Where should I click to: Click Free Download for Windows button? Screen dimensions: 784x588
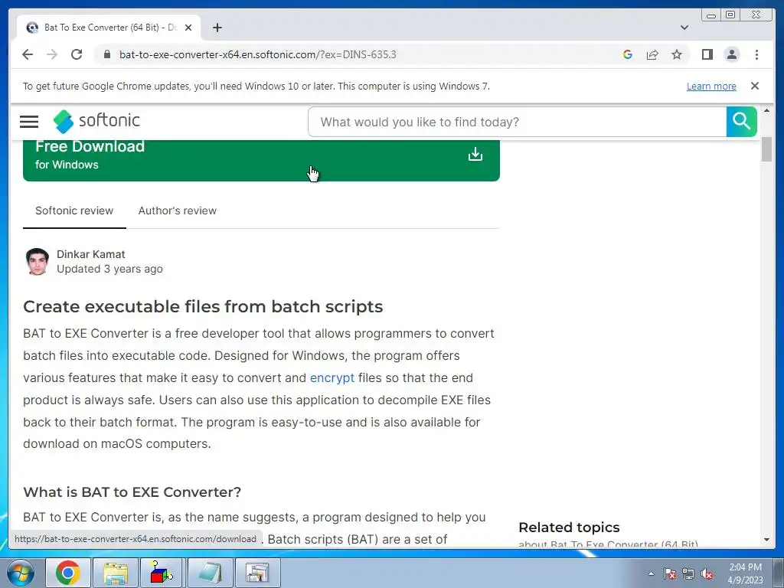261,160
